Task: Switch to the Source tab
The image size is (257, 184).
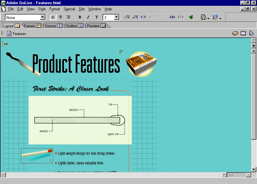Action: pos(53,26)
